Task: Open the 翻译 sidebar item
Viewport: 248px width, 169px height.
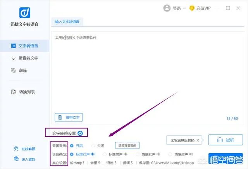Action: [x=25, y=70]
